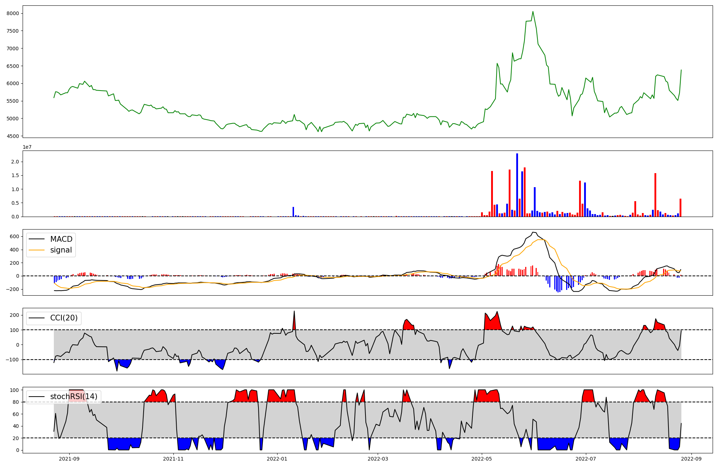The image size is (718, 467).
Task: Select the stochRSI(14) legend entry
Action: coord(74,397)
